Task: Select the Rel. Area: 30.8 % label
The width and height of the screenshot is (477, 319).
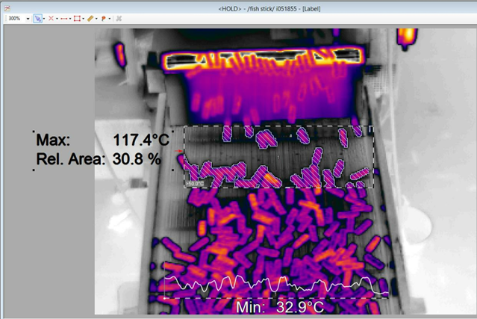Action: [99, 158]
